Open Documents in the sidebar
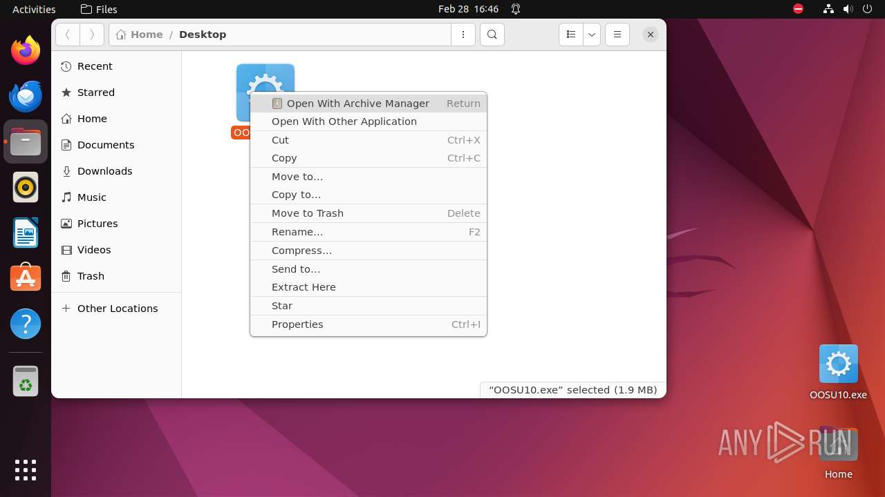Viewport: 885px width, 497px height. [116, 145]
